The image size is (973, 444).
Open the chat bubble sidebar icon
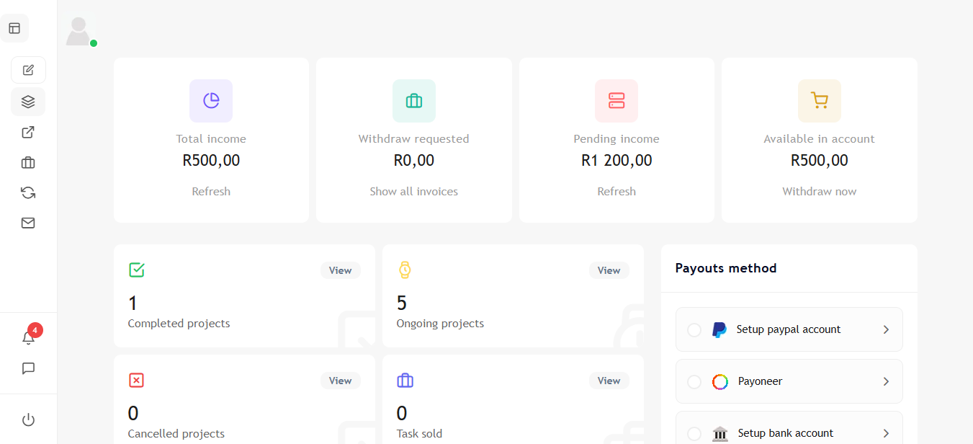click(x=28, y=368)
